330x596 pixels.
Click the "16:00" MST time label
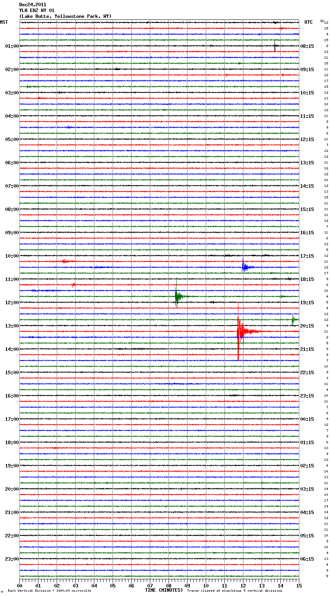(12, 396)
